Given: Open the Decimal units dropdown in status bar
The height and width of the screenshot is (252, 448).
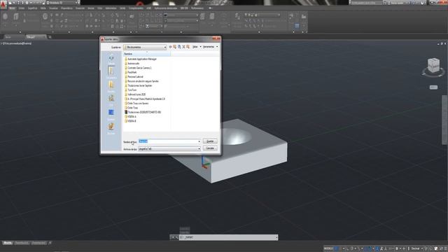Looking at the screenshot, I should 416,249.
